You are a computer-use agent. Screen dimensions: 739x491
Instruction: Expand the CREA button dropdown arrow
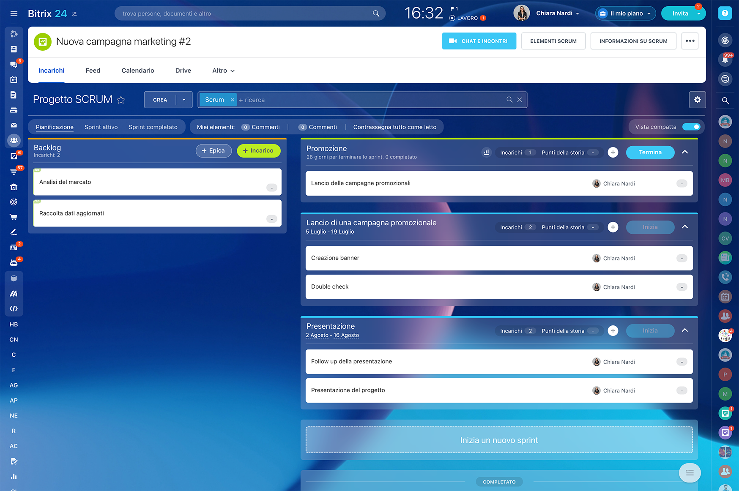coord(184,100)
